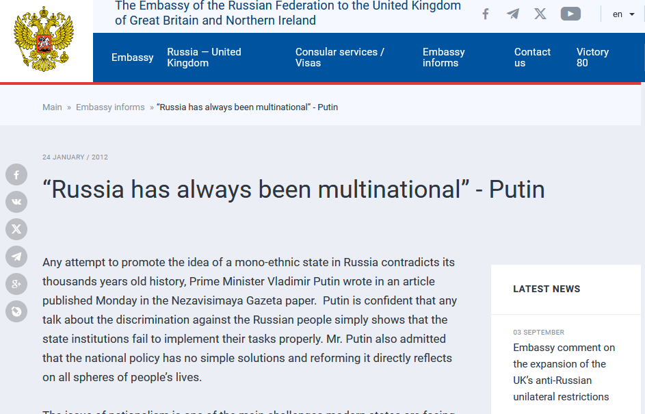Open the YouTube channel icon in header
This screenshot has height=414, width=645.
[570, 14]
